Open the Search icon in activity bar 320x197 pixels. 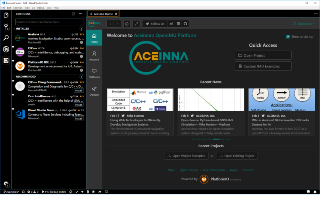(x=6, y=37)
